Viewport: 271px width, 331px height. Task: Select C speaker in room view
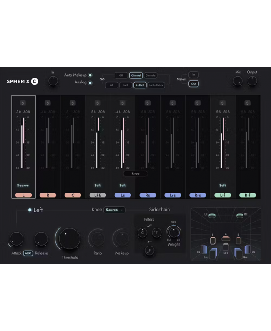226,238
